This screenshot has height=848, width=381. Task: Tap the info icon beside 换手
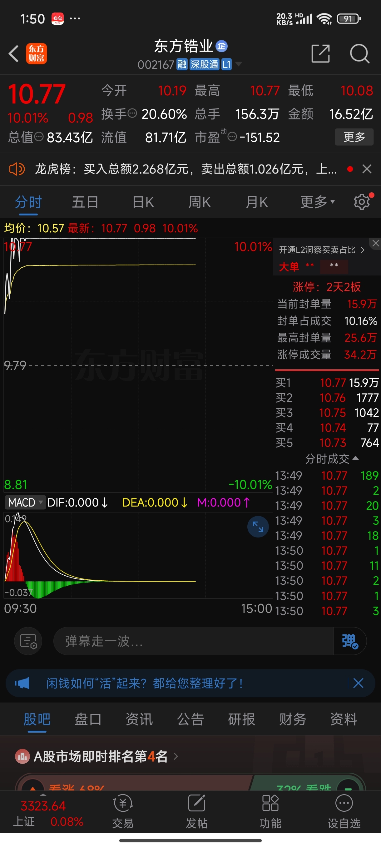click(x=132, y=114)
